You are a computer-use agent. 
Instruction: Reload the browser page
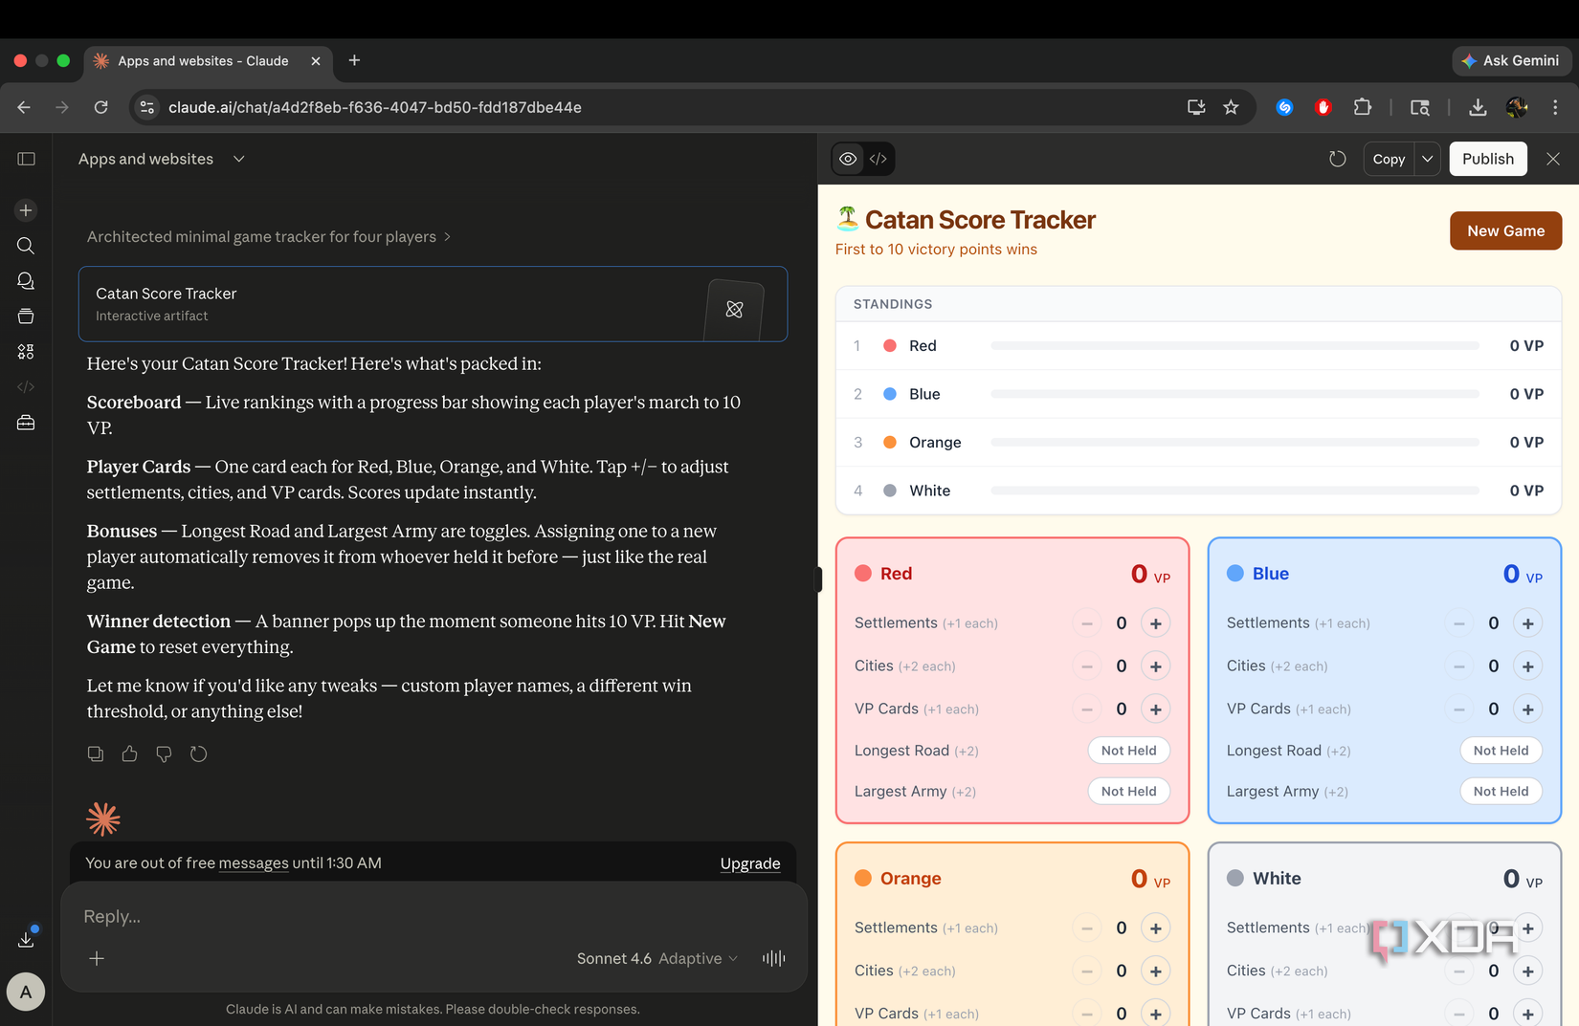tap(100, 107)
